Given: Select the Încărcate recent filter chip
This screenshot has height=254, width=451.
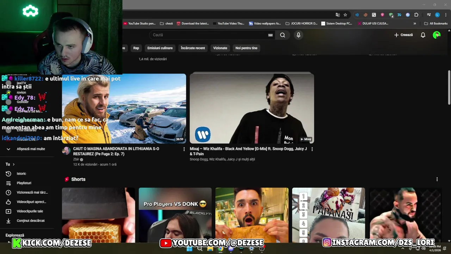Looking at the screenshot, I should click(x=193, y=48).
